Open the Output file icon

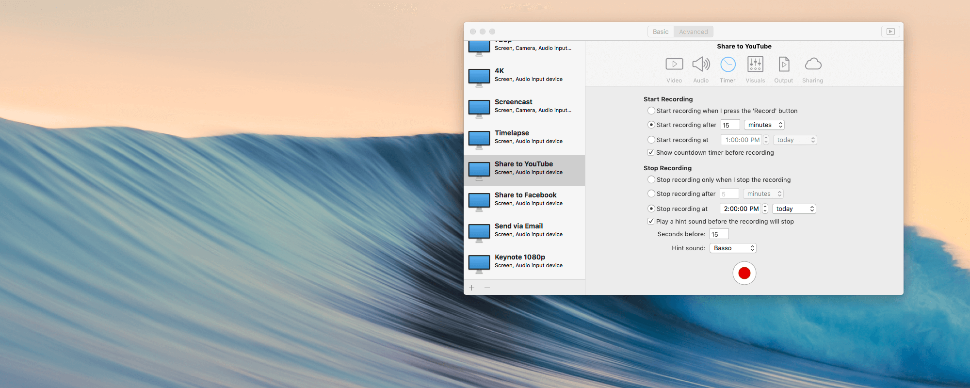pyautogui.click(x=784, y=65)
